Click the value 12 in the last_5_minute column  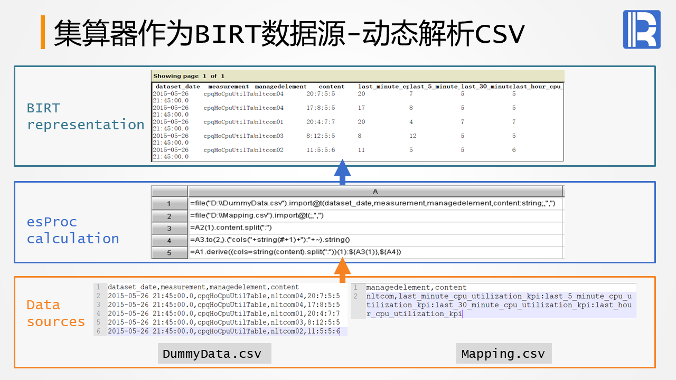click(x=413, y=136)
